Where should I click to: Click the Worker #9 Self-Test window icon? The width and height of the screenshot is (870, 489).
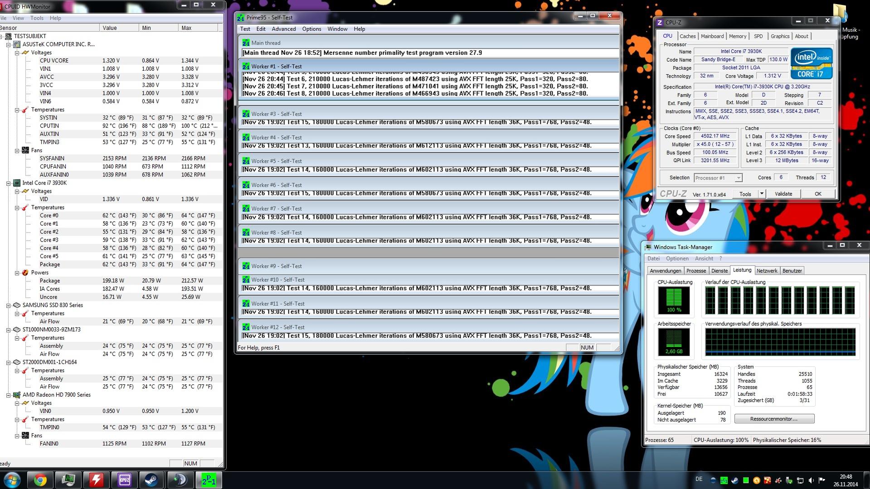point(246,266)
